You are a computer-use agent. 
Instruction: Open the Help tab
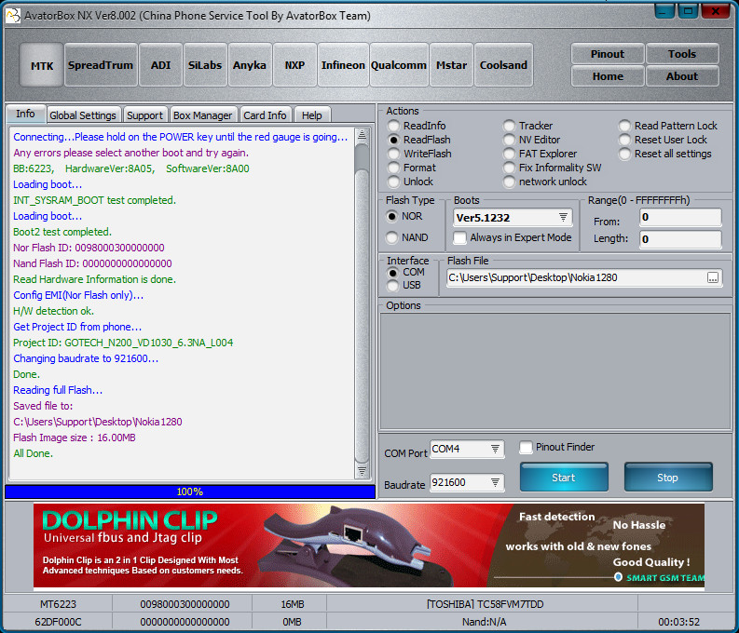click(x=312, y=115)
